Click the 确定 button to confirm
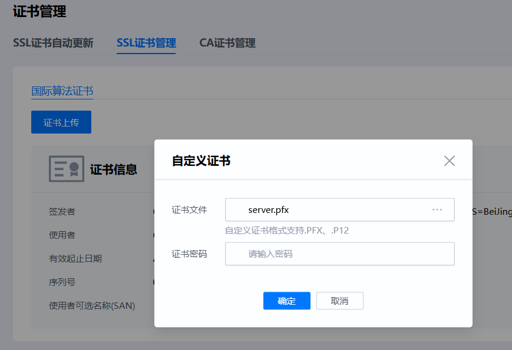Screen dimensions: 512x350 click(286, 301)
